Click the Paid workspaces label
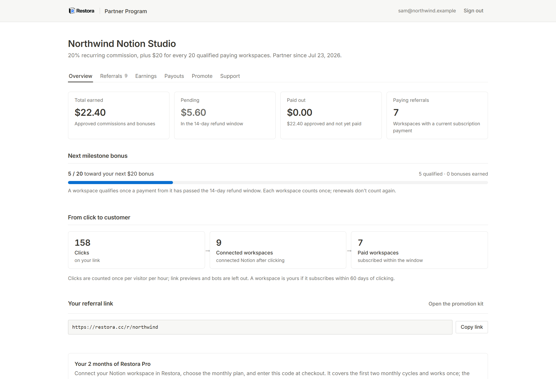 (x=378, y=253)
